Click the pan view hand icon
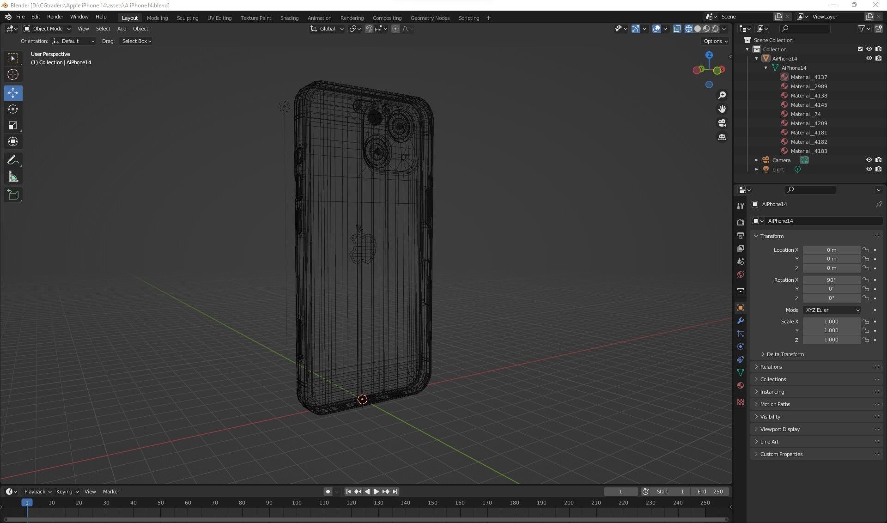The width and height of the screenshot is (887, 523). tap(722, 109)
